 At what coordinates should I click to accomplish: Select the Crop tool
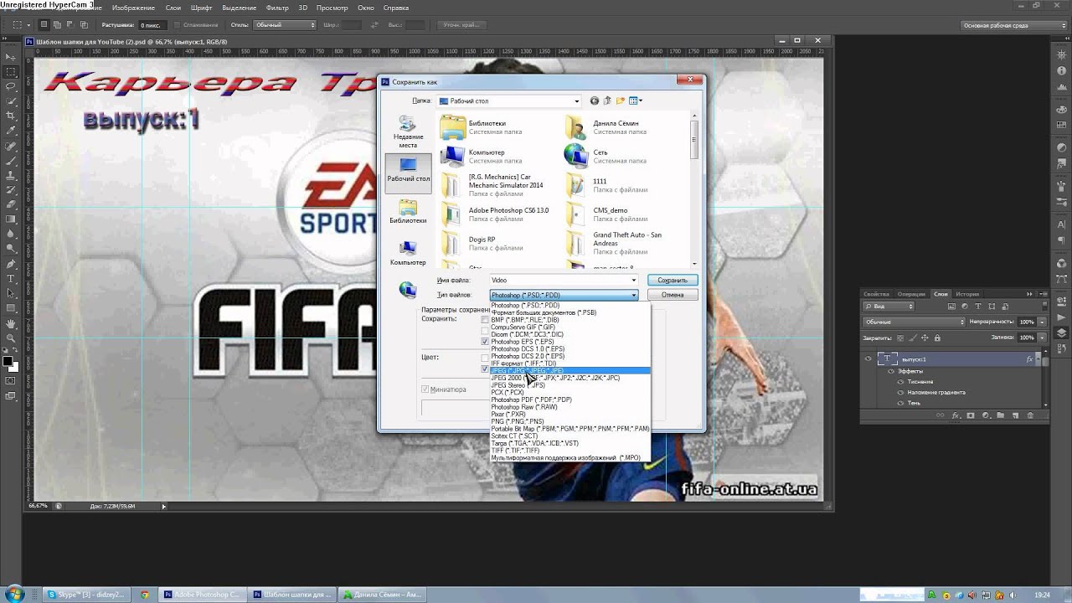pyautogui.click(x=11, y=116)
